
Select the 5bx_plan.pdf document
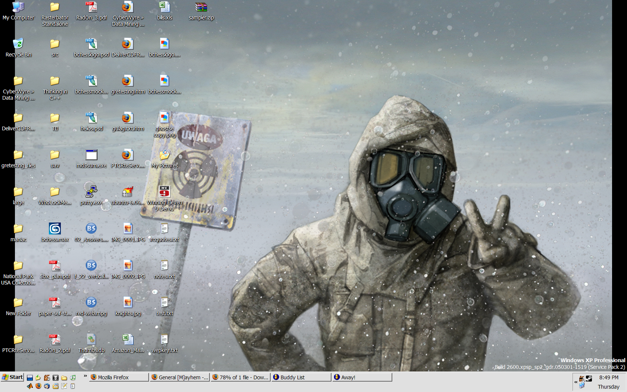click(55, 270)
